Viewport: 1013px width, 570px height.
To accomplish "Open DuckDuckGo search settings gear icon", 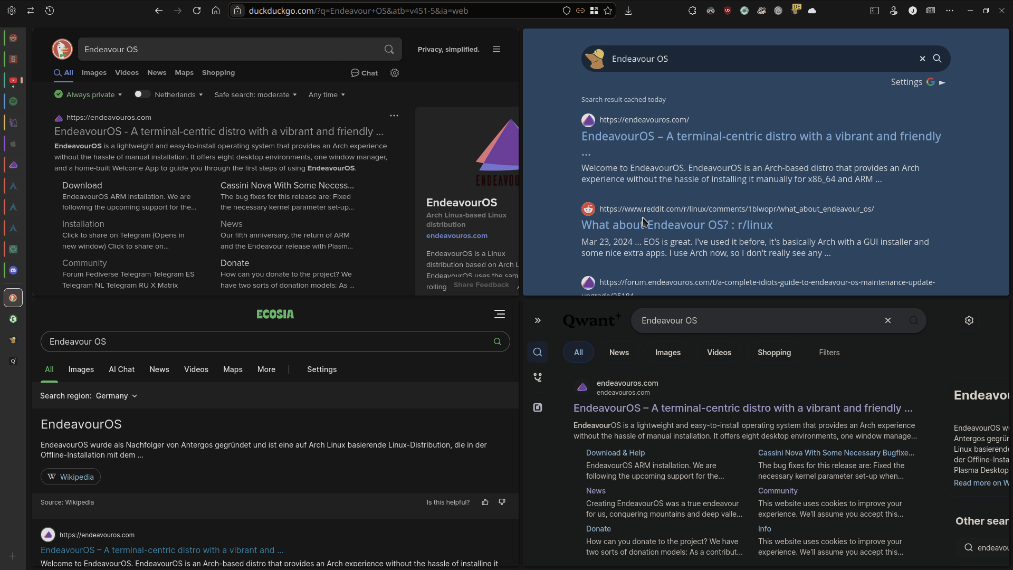I will click(x=395, y=73).
